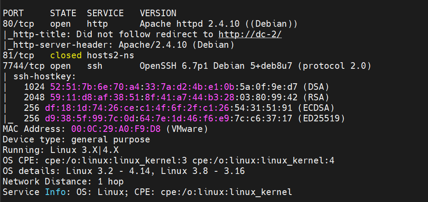This screenshot has height=202, width=428.
Task: Click the cyan "Info" word
Action: coord(55,192)
